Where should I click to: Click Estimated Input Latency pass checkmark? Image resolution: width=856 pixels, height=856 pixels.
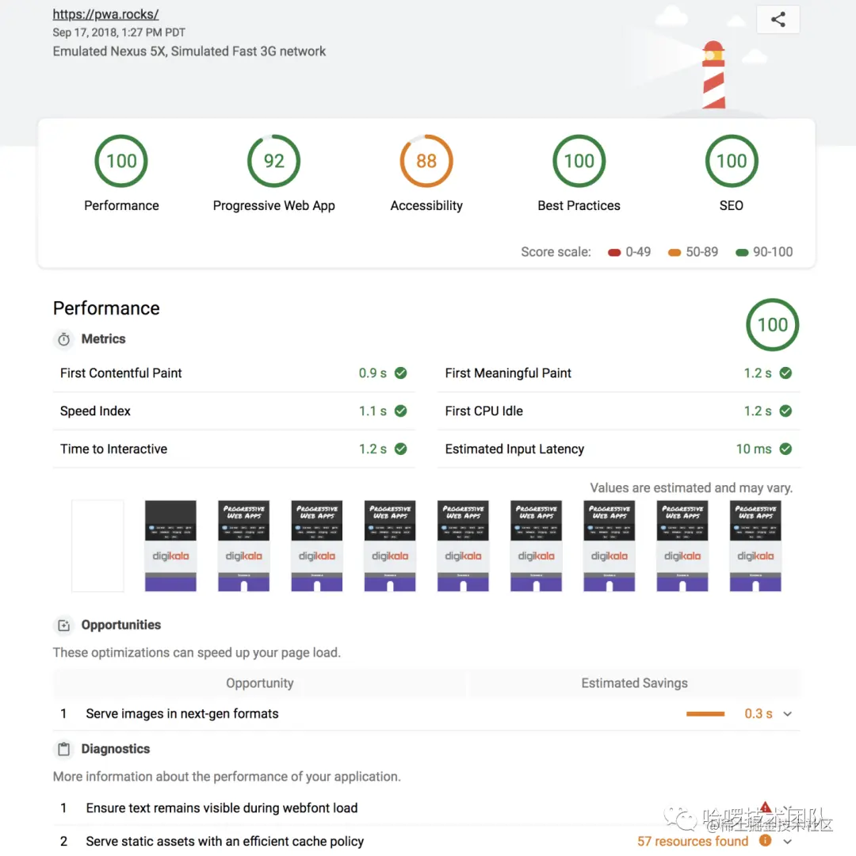click(785, 449)
